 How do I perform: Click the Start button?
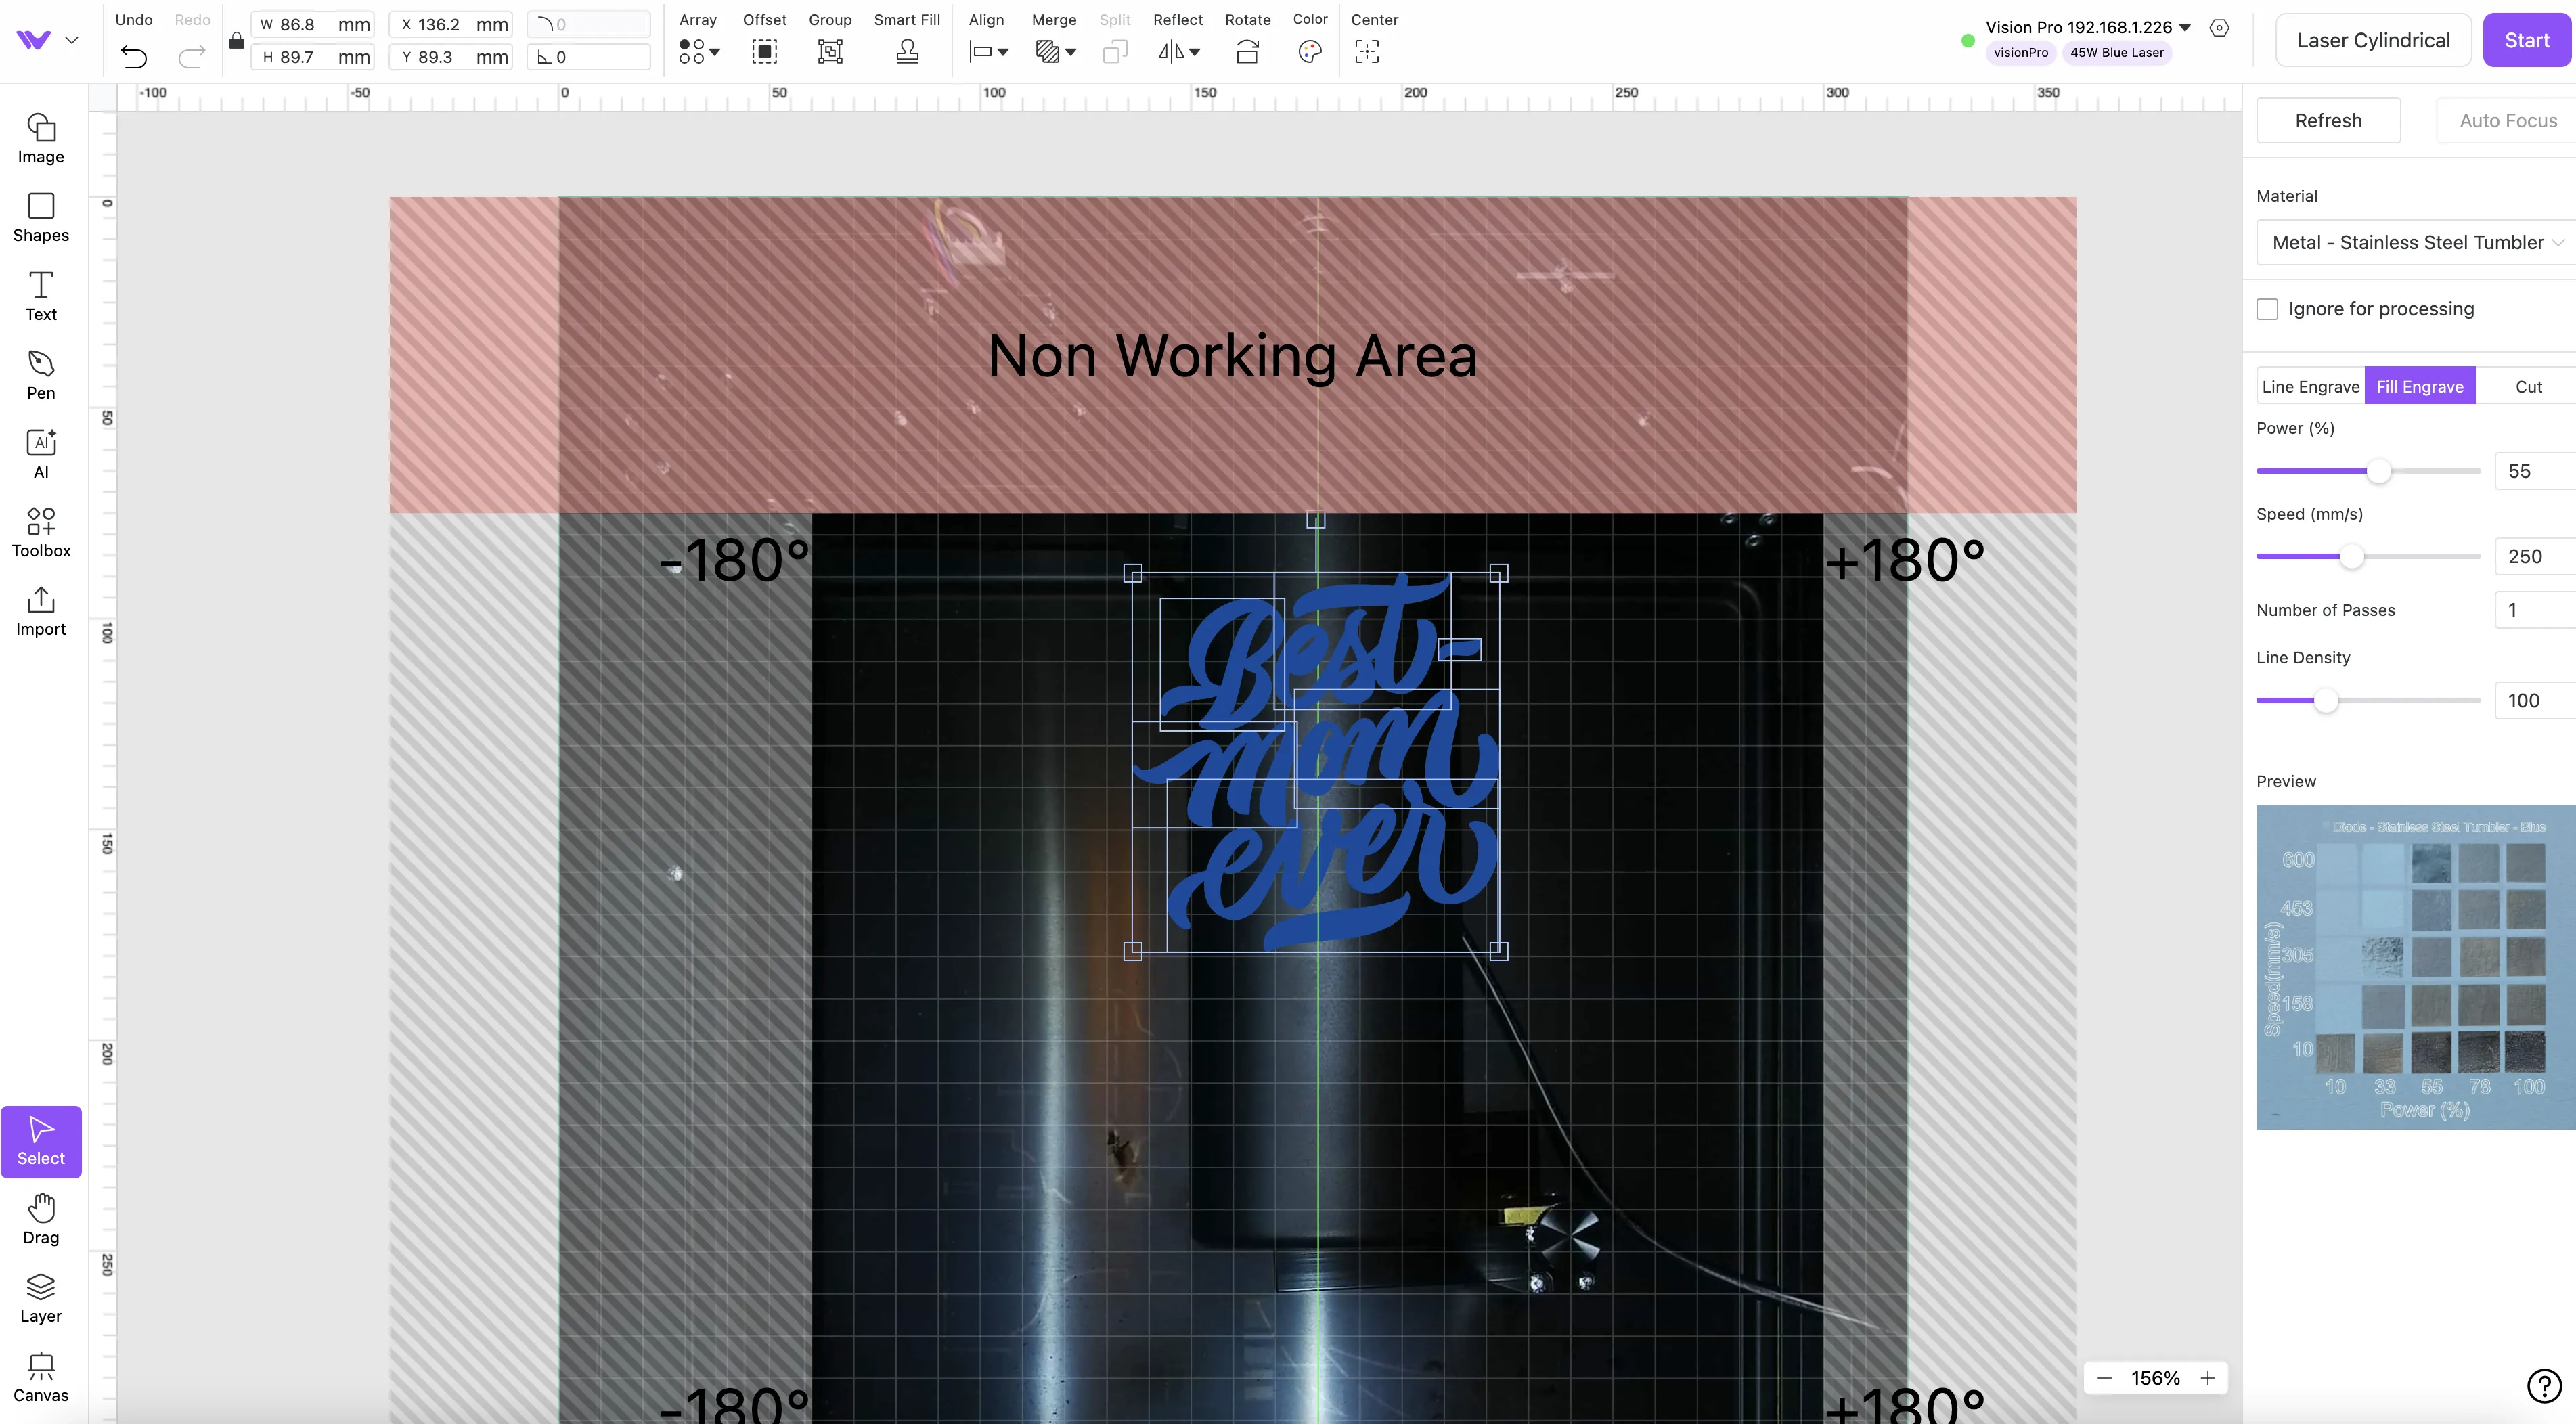pos(2527,40)
